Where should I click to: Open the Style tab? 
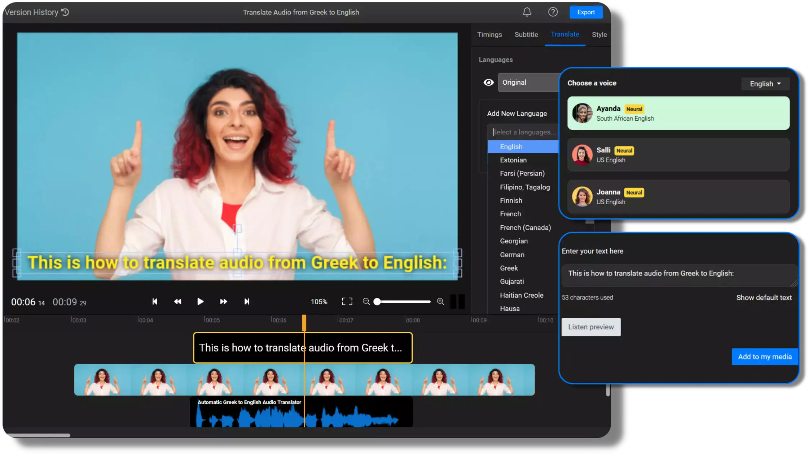tap(599, 35)
